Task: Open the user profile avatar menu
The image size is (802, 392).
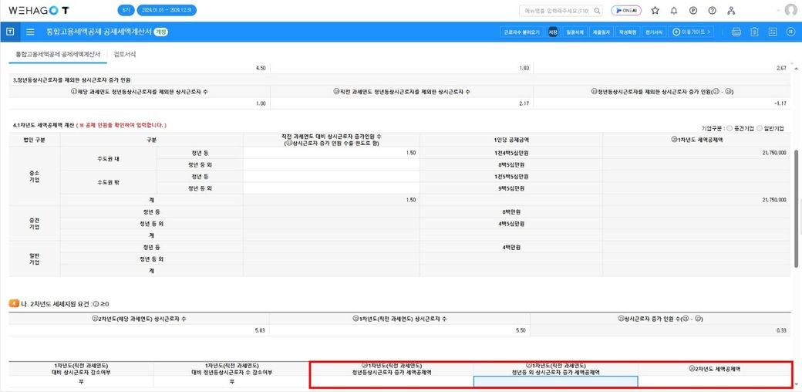Action: coord(790,10)
